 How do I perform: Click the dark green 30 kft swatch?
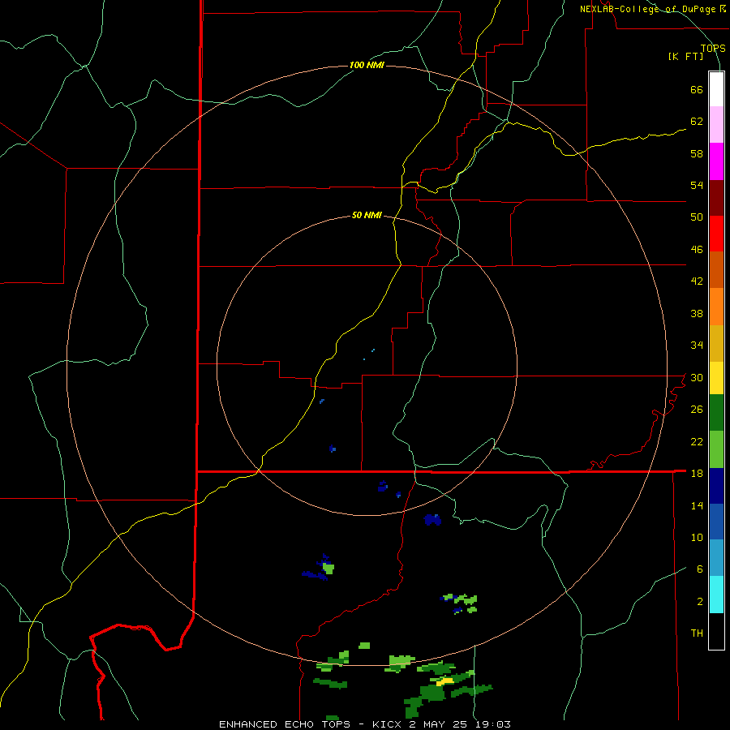point(716,413)
